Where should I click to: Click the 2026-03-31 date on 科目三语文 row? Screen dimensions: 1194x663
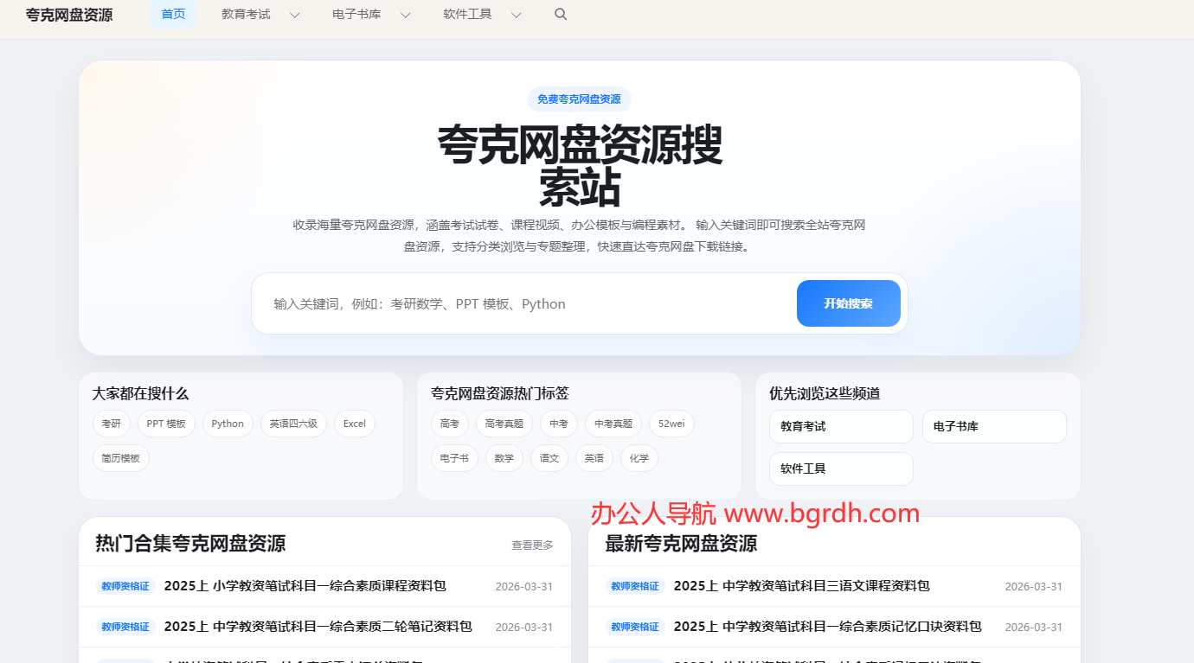[1034, 586]
